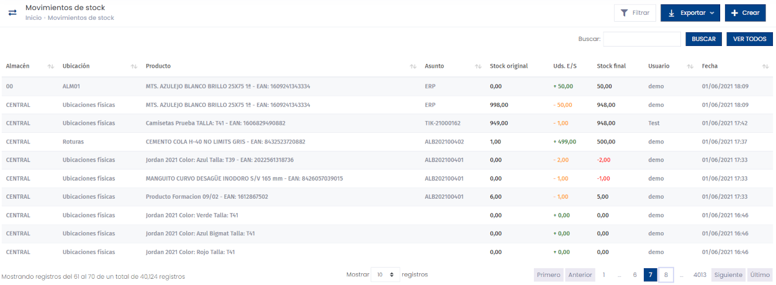
Task: Select the Primero pagination button
Action: (548, 275)
